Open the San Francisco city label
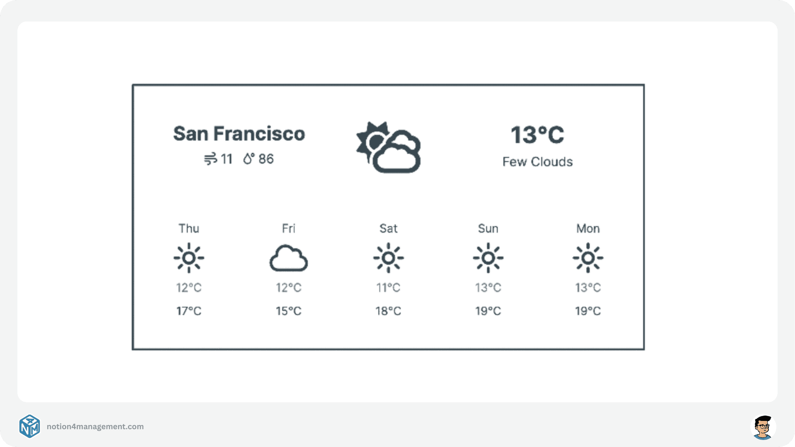This screenshot has width=795, height=447. click(239, 134)
